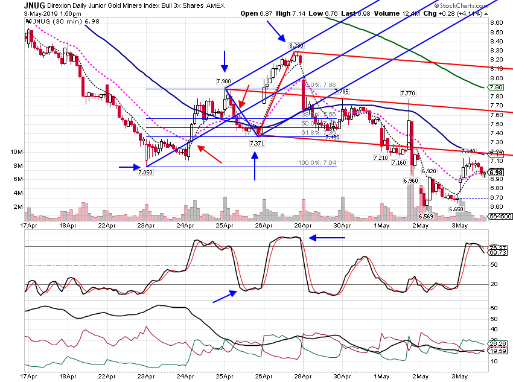
Task: Click the 'High 7.14' quote value
Action: coord(290,13)
